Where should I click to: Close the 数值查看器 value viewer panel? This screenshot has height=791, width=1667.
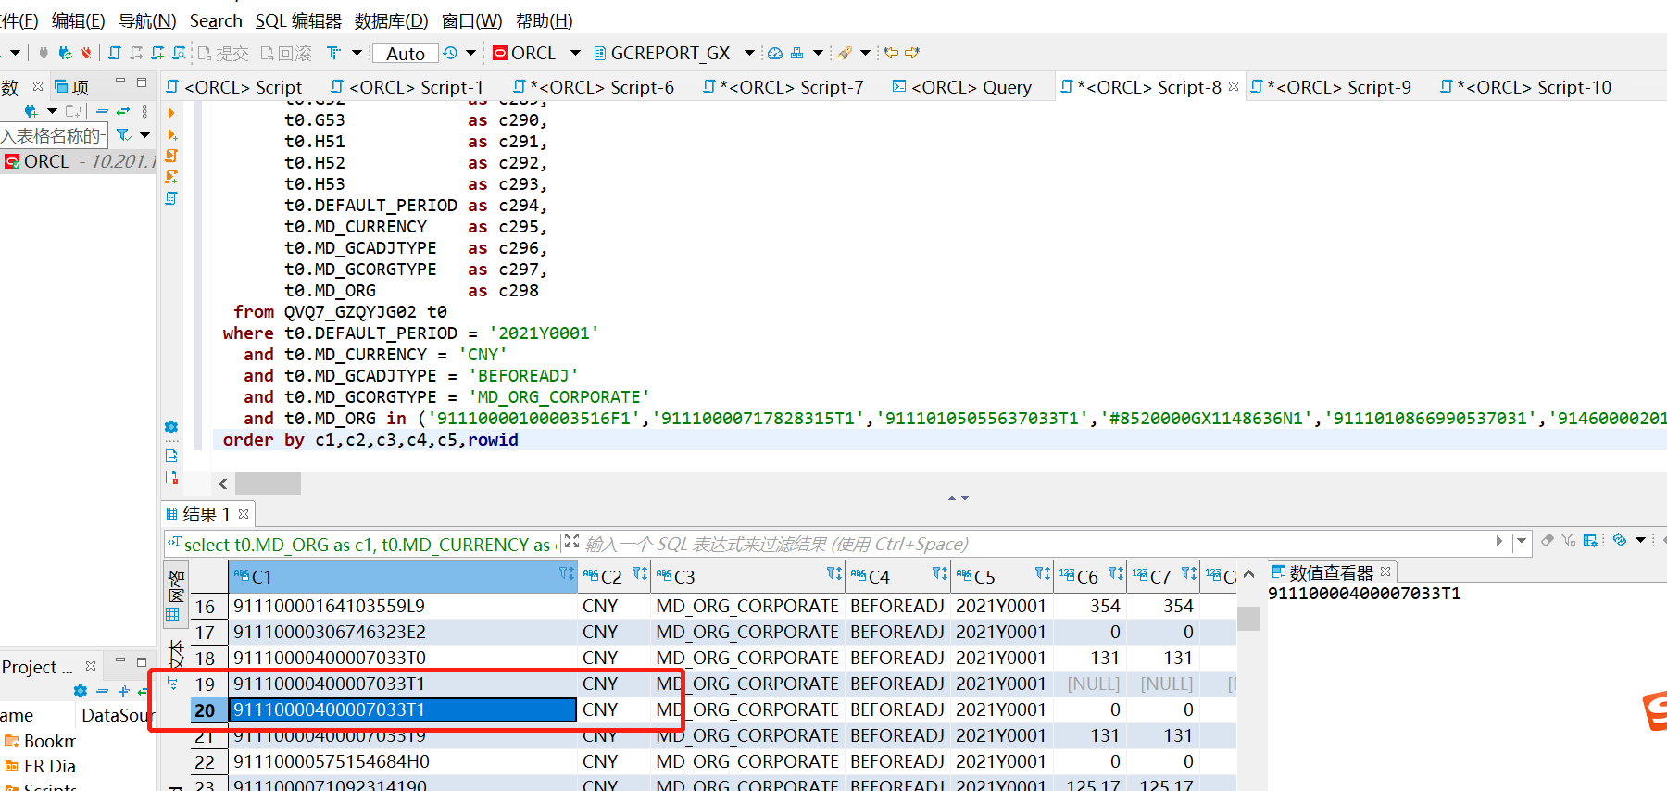[1385, 571]
